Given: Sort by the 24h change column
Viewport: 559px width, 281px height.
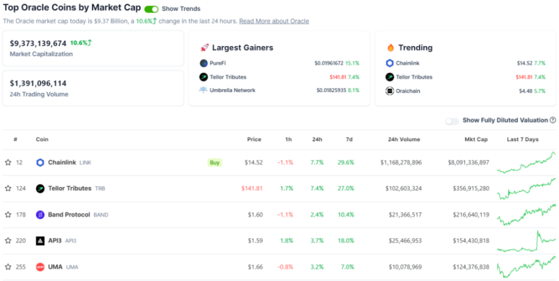Looking at the screenshot, I should (317, 139).
